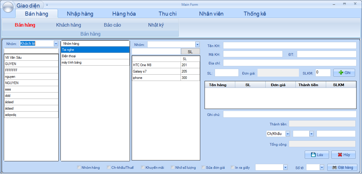The height and width of the screenshot is (174, 362).
Task: Select the Tai nghe product group
Action: click(95, 50)
